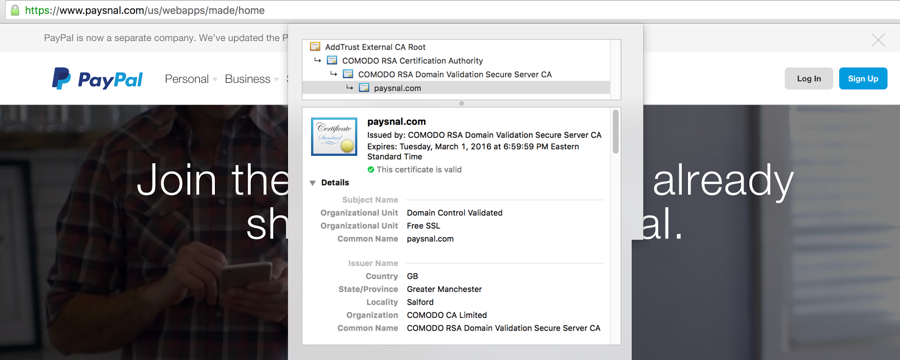This screenshot has width=900, height=360.
Task: Click the green padlock icon in address bar
Action: (15, 10)
